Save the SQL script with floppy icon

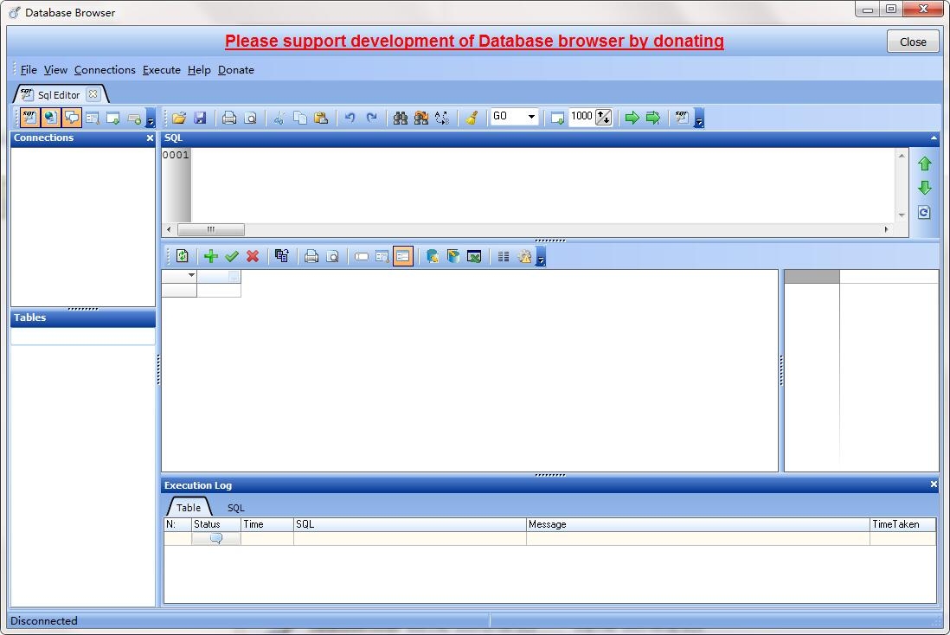coord(200,118)
